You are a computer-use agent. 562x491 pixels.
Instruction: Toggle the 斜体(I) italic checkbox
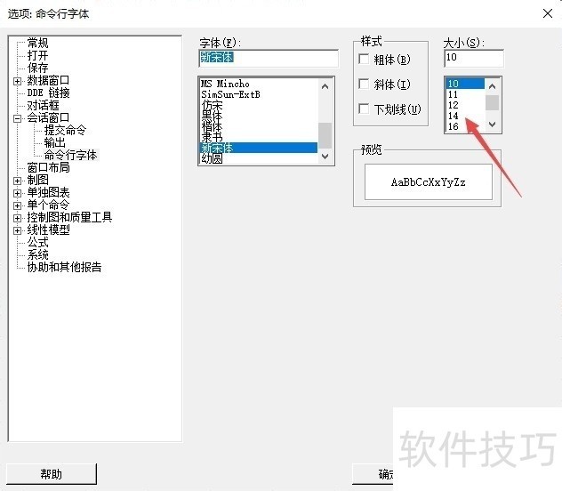point(364,85)
